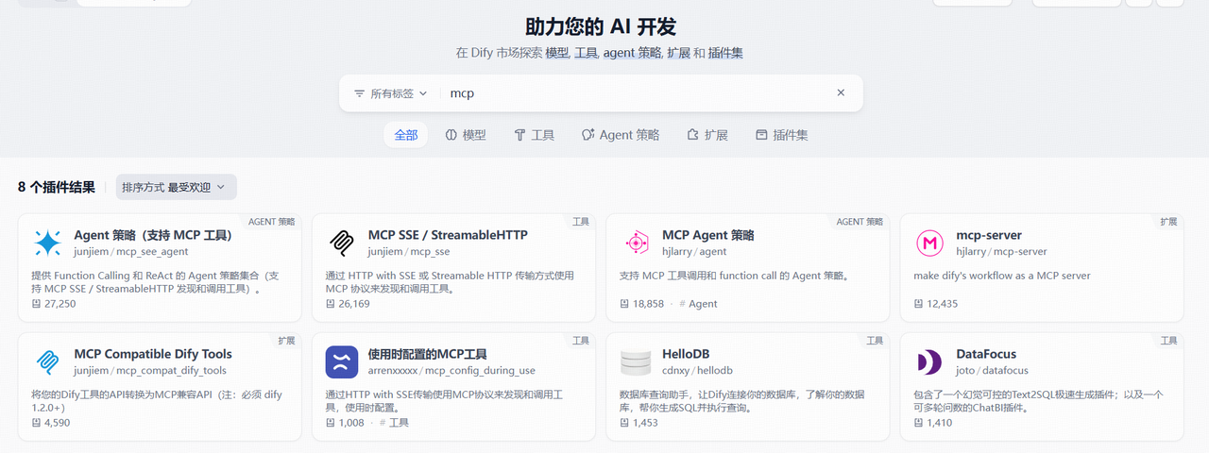This screenshot has height=453, width=1209.
Task: Open the 排序方式 最受欢迎 sort dropdown
Action: pyautogui.click(x=177, y=187)
